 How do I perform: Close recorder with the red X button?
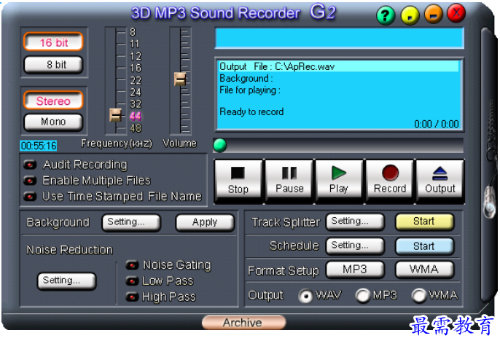[x=456, y=13]
